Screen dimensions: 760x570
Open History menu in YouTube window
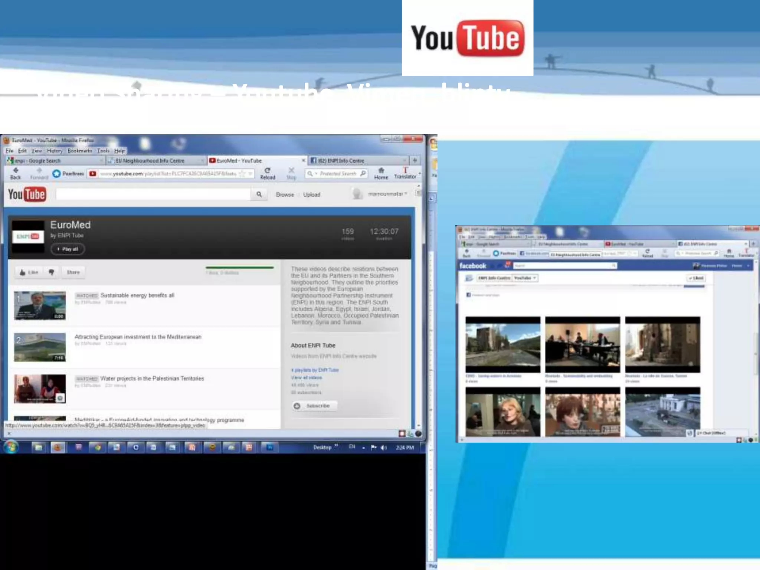pos(55,151)
